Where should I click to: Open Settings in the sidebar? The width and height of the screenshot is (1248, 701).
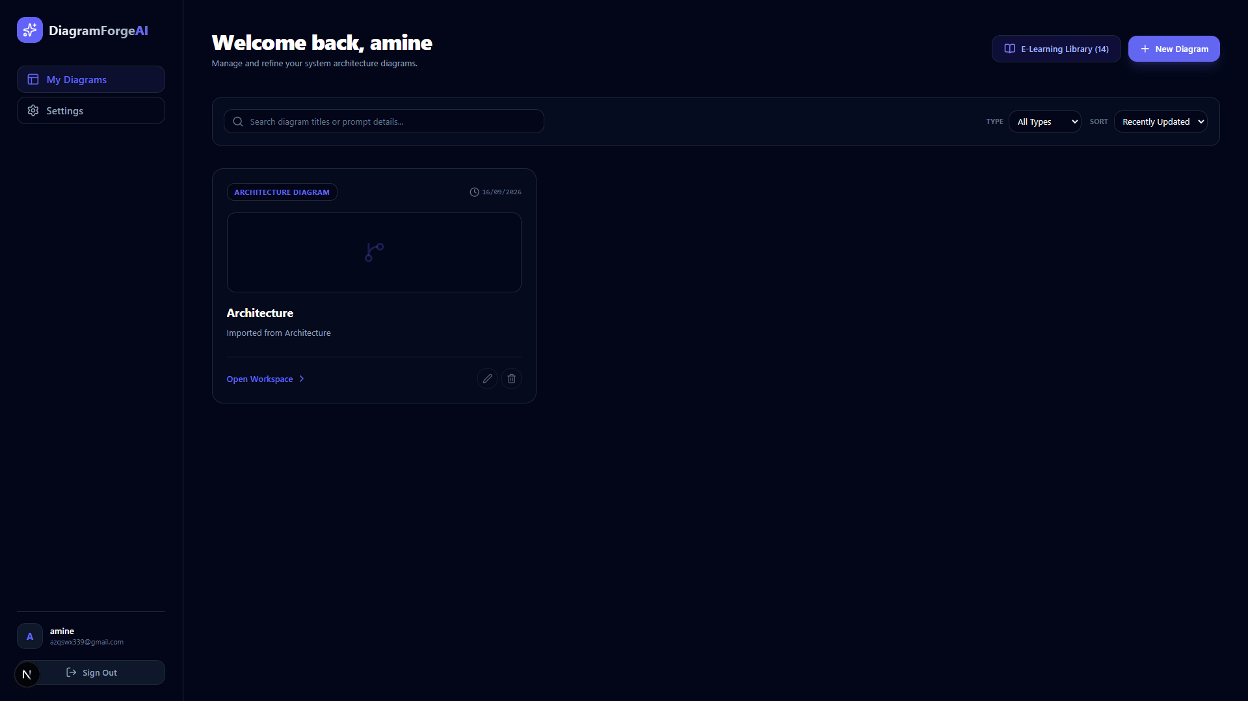[91, 110]
